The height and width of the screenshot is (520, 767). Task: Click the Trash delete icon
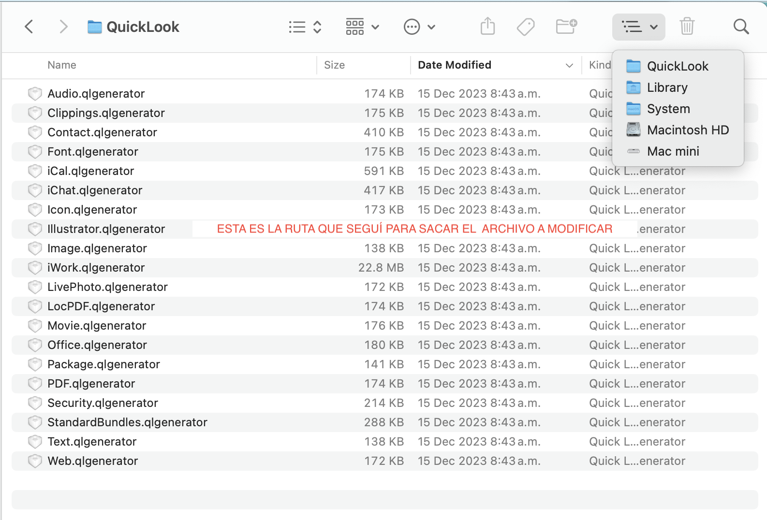coord(687,27)
